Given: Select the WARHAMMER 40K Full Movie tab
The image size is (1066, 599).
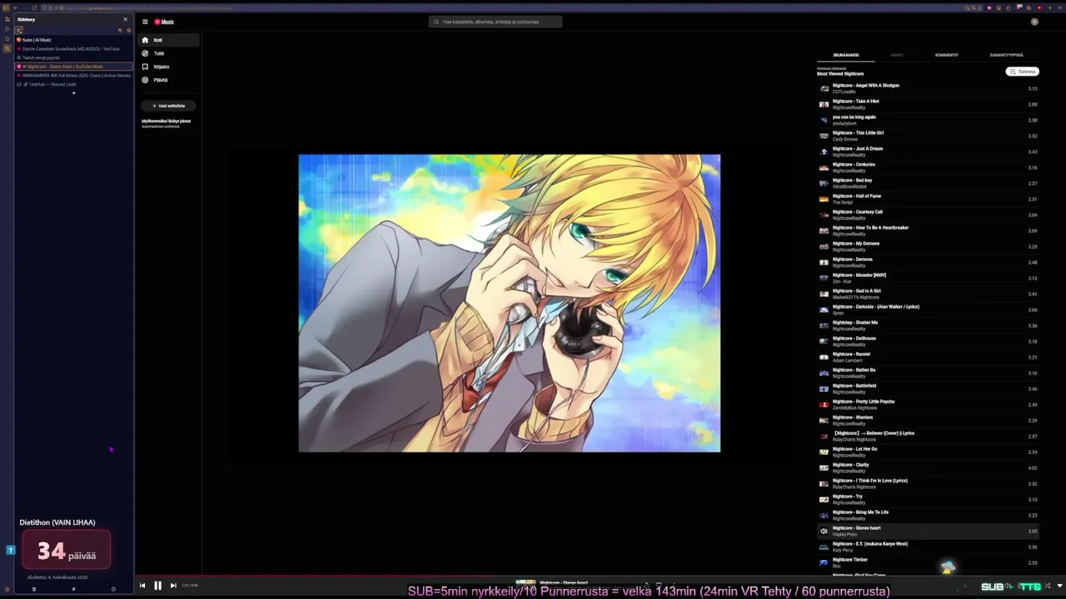Looking at the screenshot, I should pos(73,76).
